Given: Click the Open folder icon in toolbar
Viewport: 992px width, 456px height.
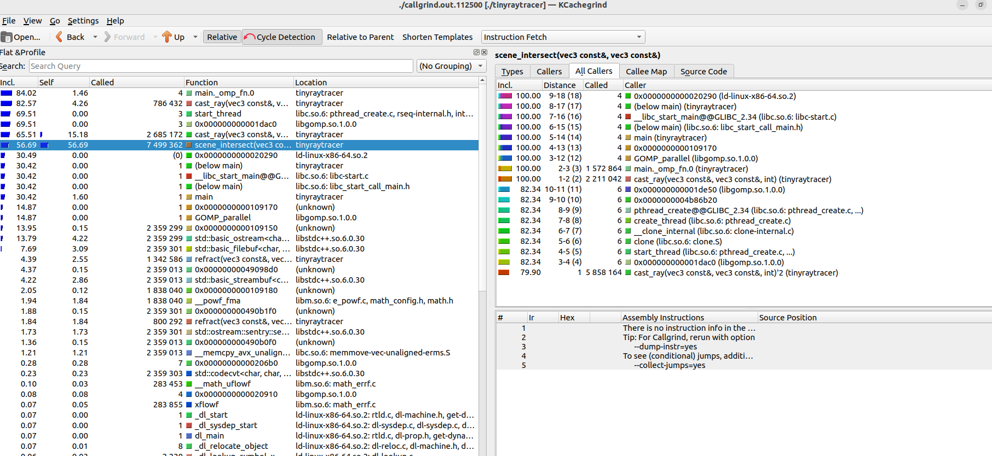Looking at the screenshot, I should click(7, 37).
